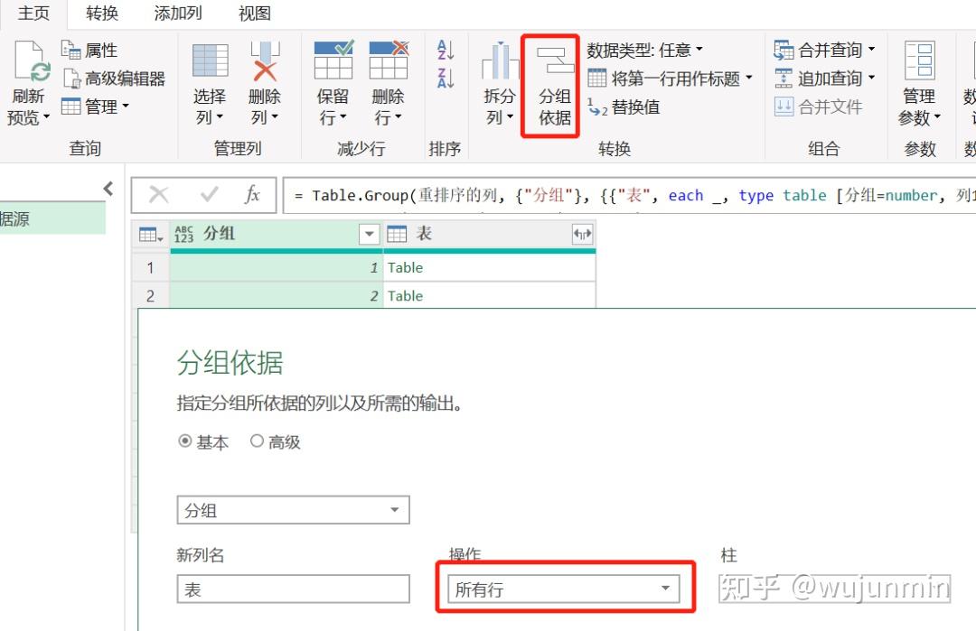Click the 保留行 keep rows icon
Image resolution: width=976 pixels, height=631 pixels.
tap(333, 60)
